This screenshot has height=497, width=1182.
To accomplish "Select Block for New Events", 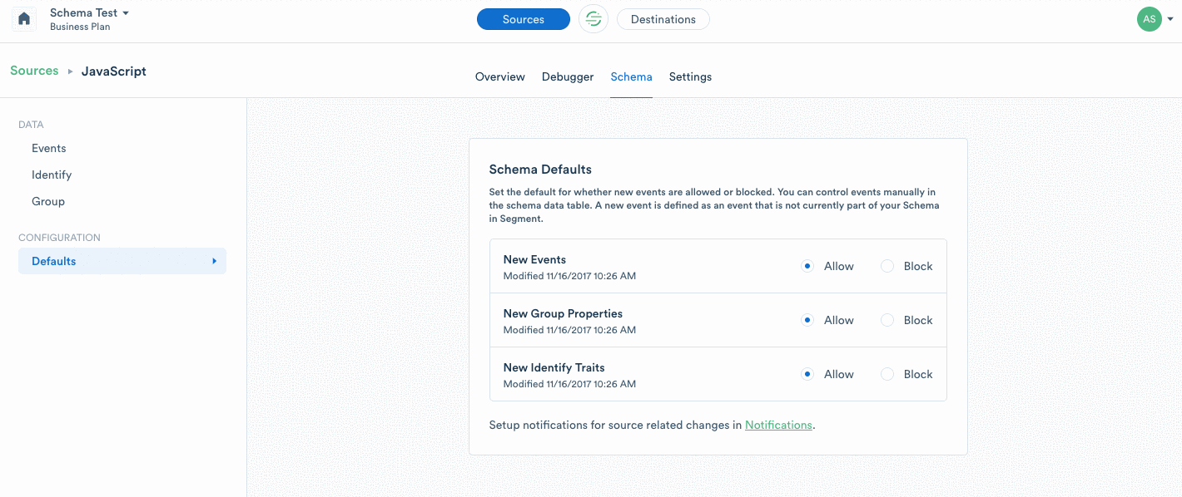I will (887, 266).
